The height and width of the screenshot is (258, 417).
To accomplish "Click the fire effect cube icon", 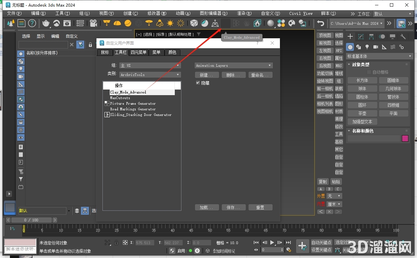I will (257, 23).
